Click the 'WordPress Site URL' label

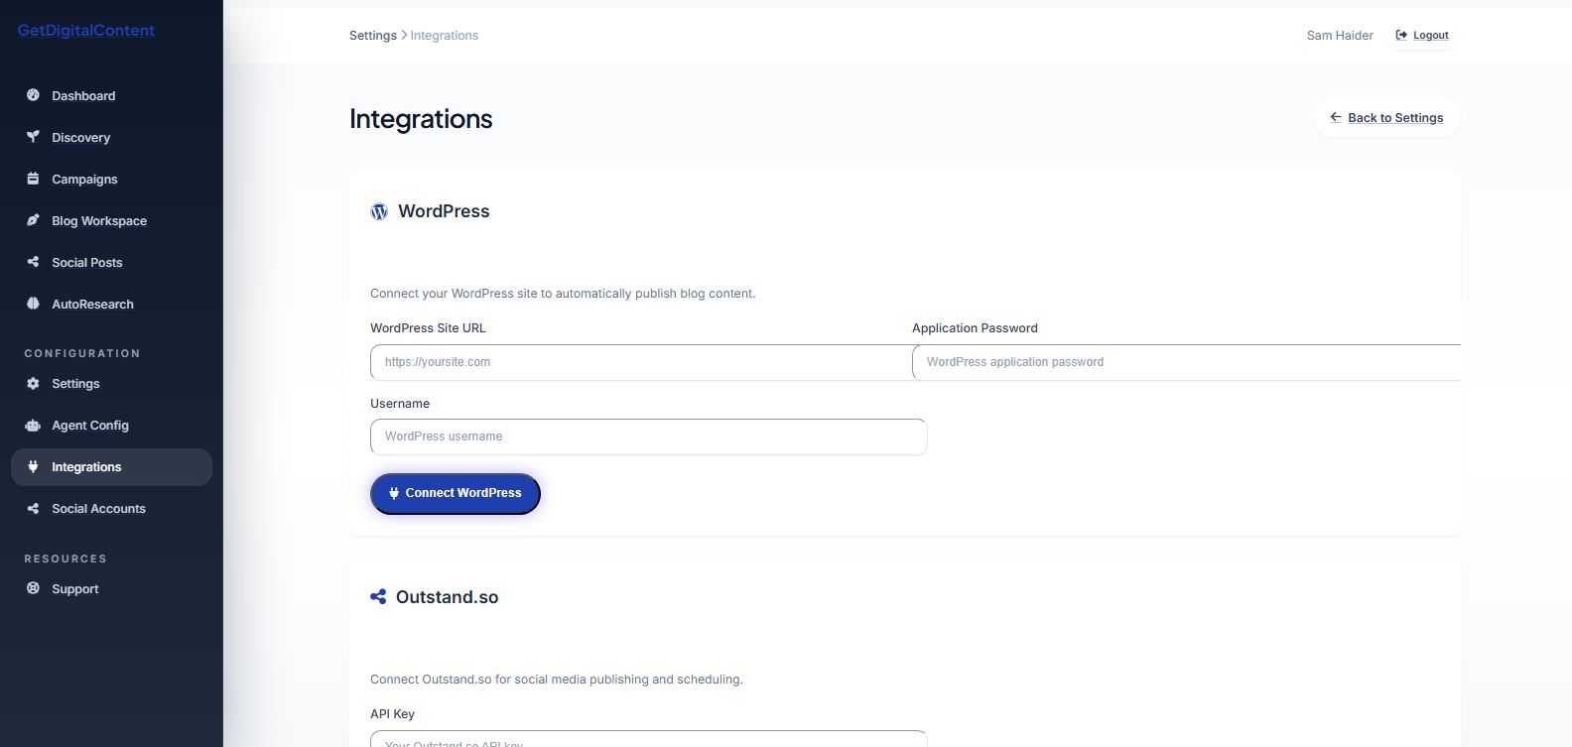tap(428, 328)
